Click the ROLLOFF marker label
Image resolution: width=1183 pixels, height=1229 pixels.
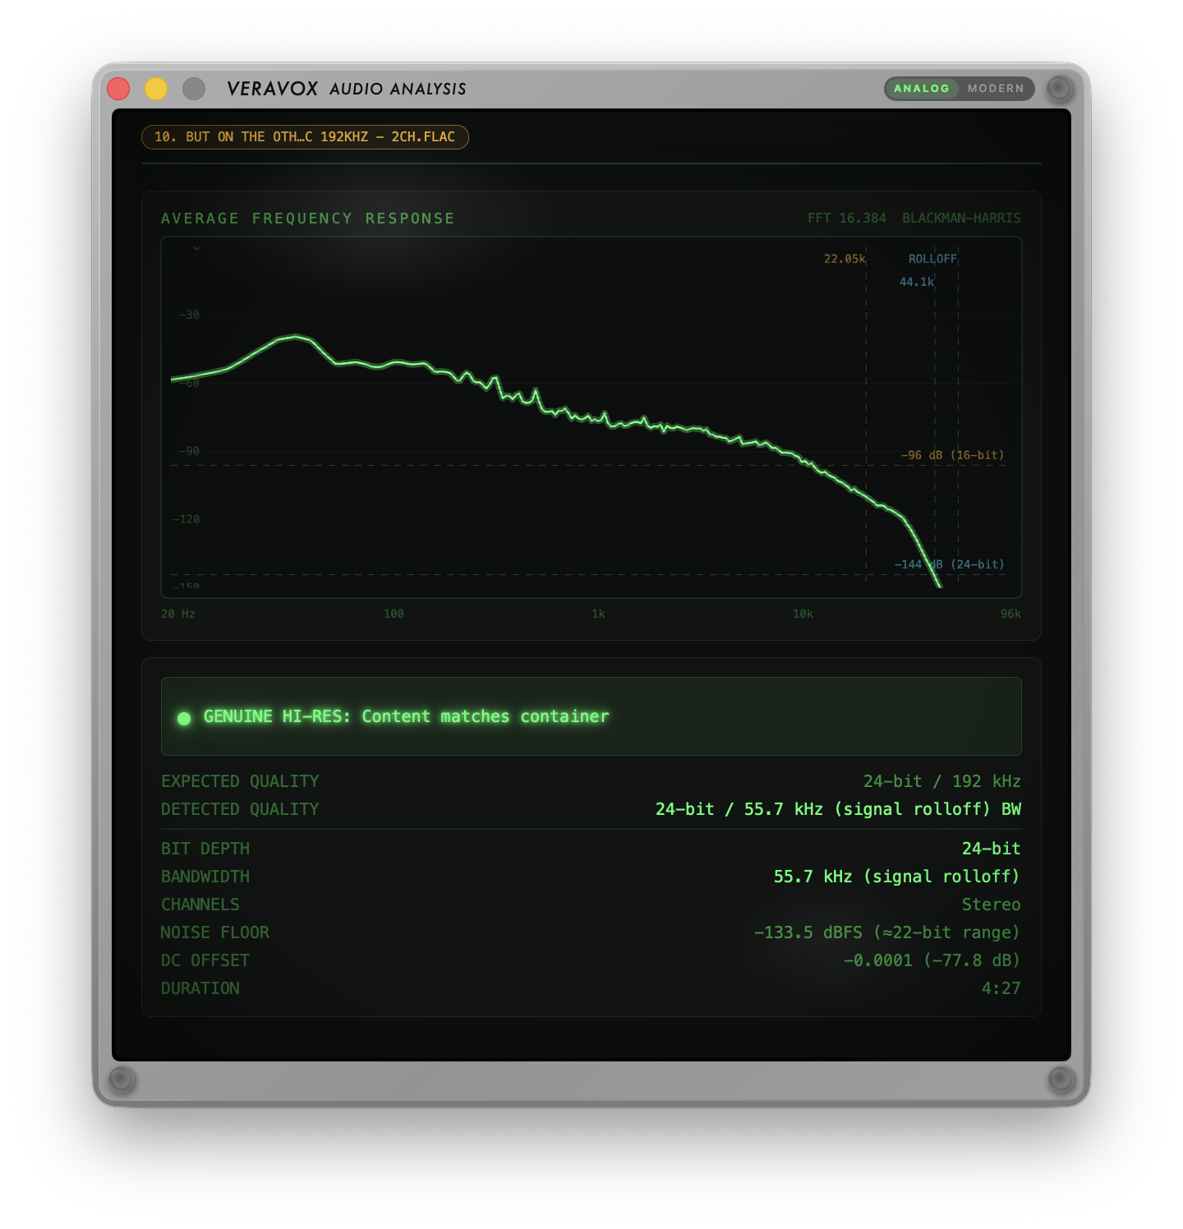click(x=932, y=259)
